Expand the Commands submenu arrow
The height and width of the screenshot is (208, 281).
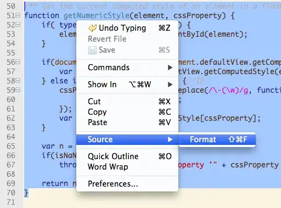(x=170, y=68)
